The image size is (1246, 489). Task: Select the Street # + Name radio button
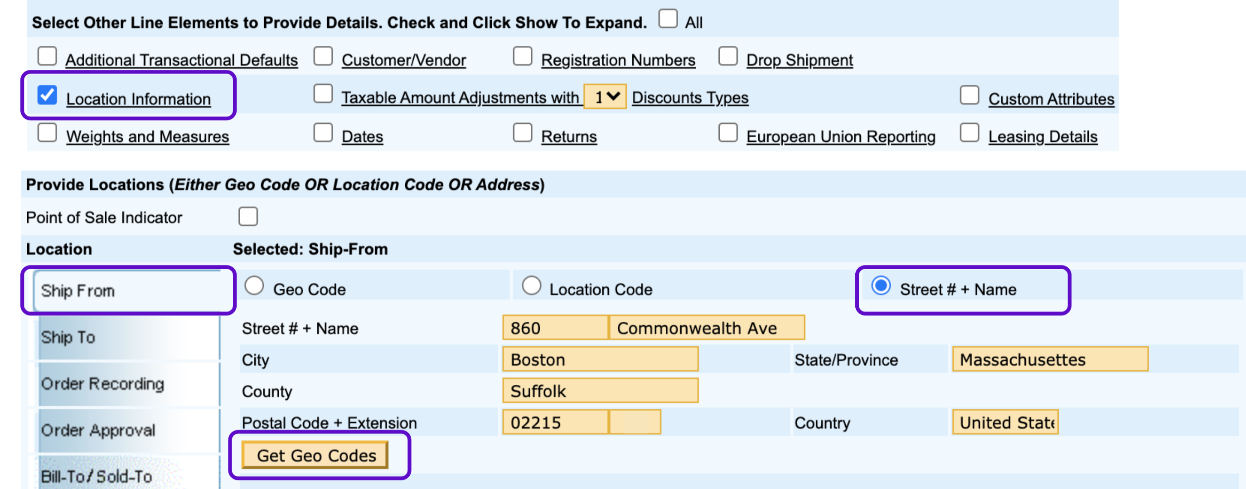[881, 286]
